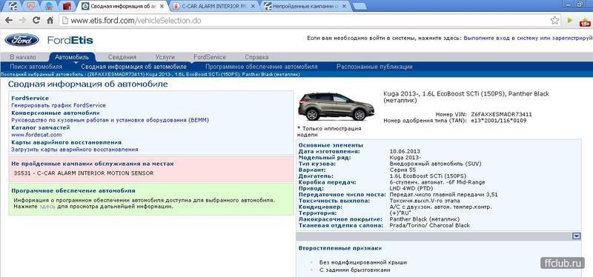Switch to the second pinned browser tab

click(31, 6)
